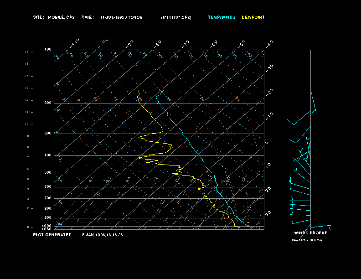
Task: Click the -20 temperature label on right edge
Action: pyautogui.click(x=269, y=92)
